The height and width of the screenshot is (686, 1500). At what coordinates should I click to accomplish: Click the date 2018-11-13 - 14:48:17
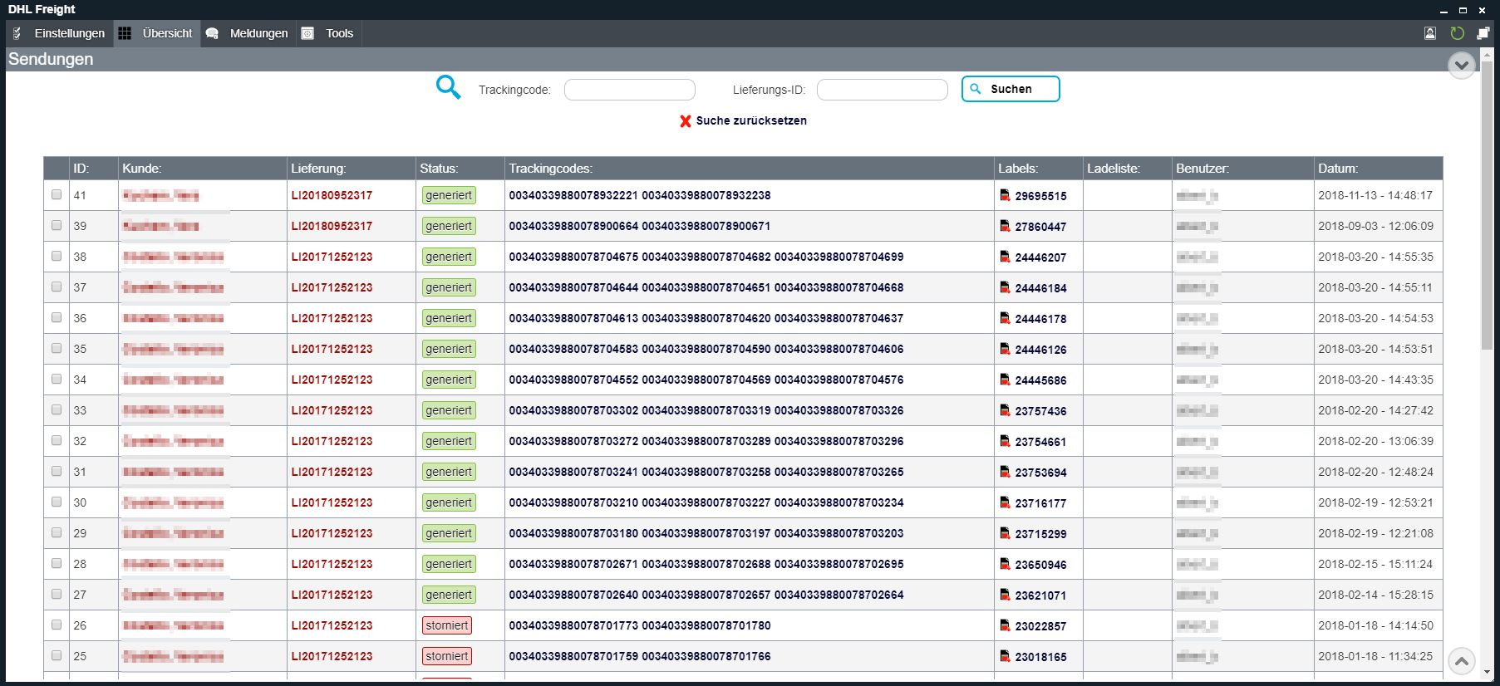tap(1375, 195)
